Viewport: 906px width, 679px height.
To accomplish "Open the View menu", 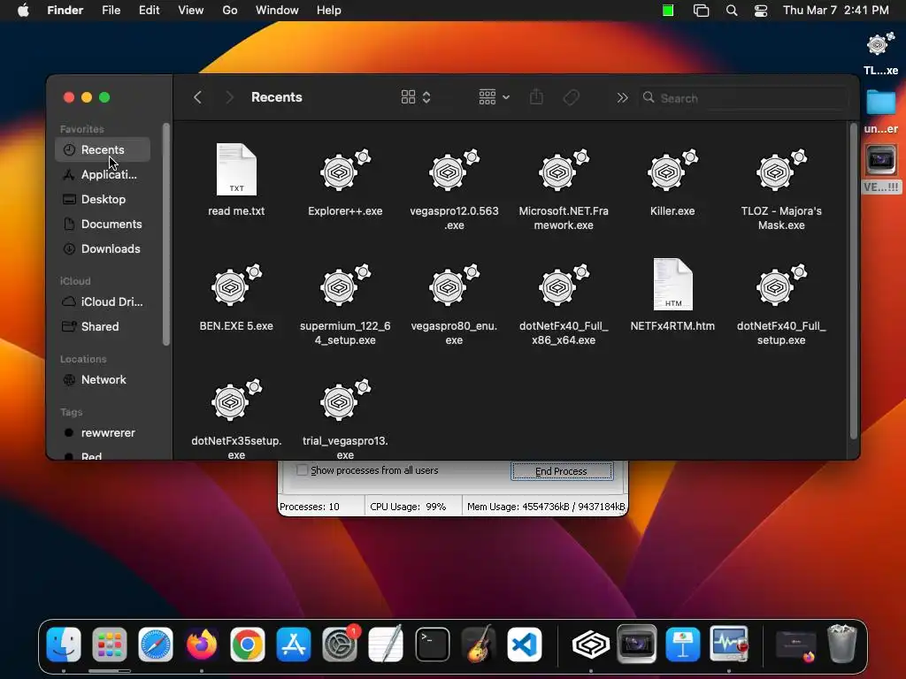I will (191, 11).
